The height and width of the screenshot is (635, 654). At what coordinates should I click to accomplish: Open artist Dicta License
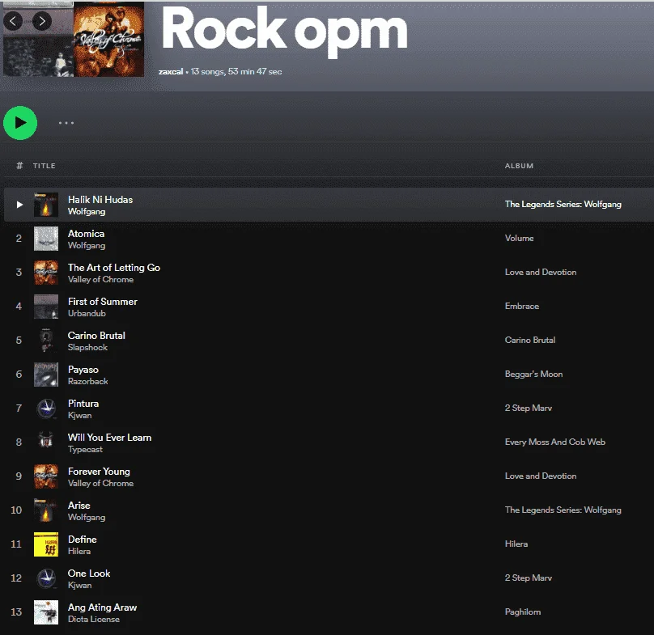[93, 619]
